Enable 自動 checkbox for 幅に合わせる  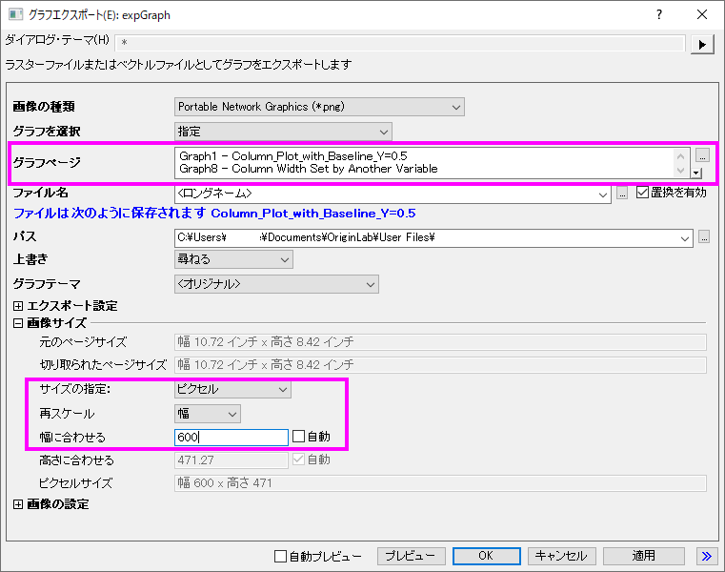tap(299, 437)
